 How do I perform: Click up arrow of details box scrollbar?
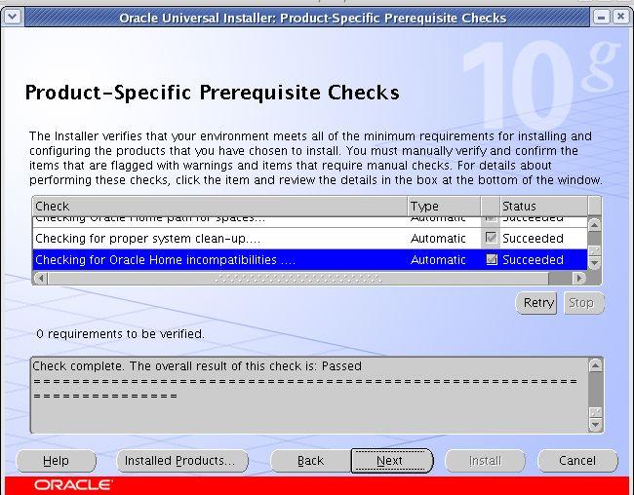(596, 365)
